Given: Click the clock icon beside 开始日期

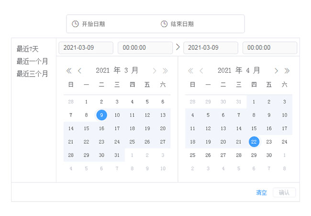Looking at the screenshot, I should click(x=75, y=24).
